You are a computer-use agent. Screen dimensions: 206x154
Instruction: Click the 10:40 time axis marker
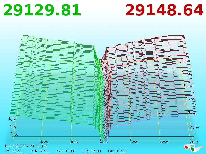192,113
